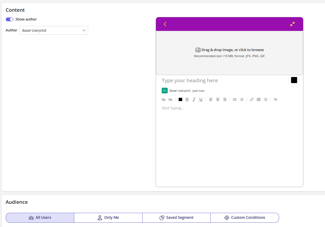Choose the Custom Conditions audience tab
This screenshot has height=227, width=325.
[x=245, y=218]
